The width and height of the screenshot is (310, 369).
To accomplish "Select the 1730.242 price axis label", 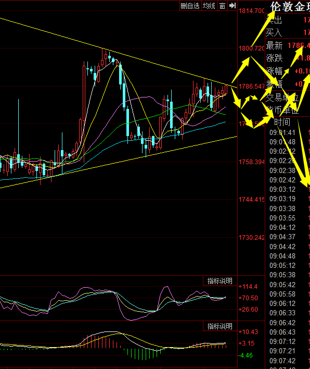I will 251,238.
